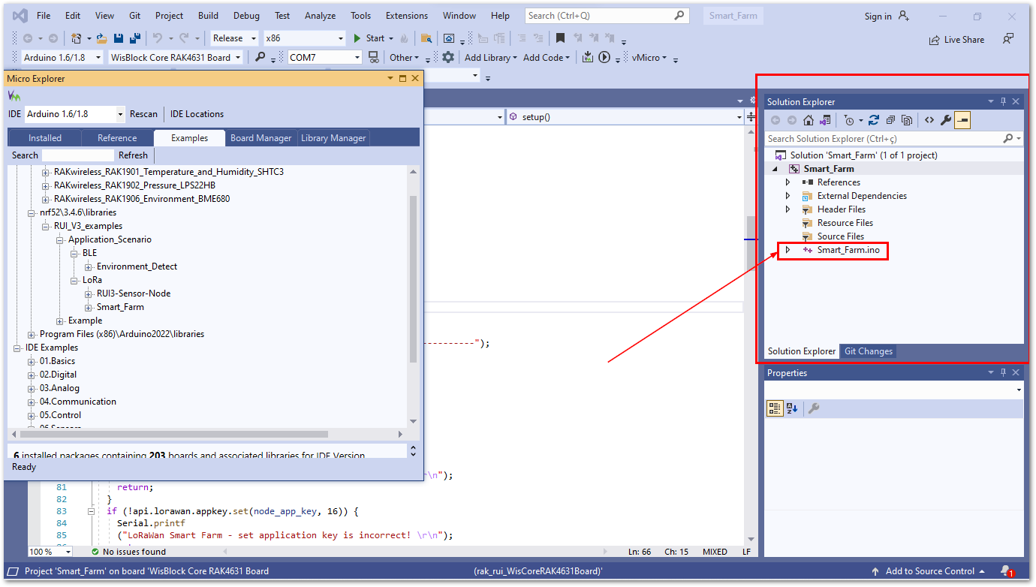Collapse the LoRa tree node

[74, 280]
